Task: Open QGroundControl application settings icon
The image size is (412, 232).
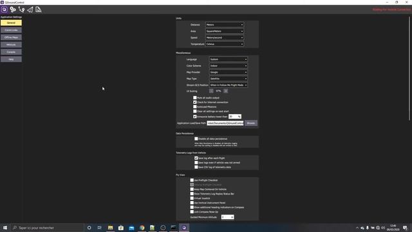Action: (5, 10)
